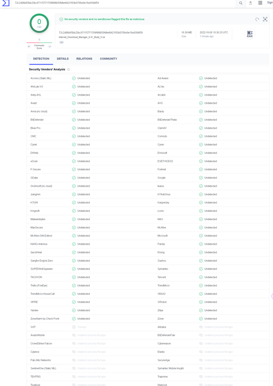Switch to the Details tab
The image size is (273, 386).
click(63, 59)
